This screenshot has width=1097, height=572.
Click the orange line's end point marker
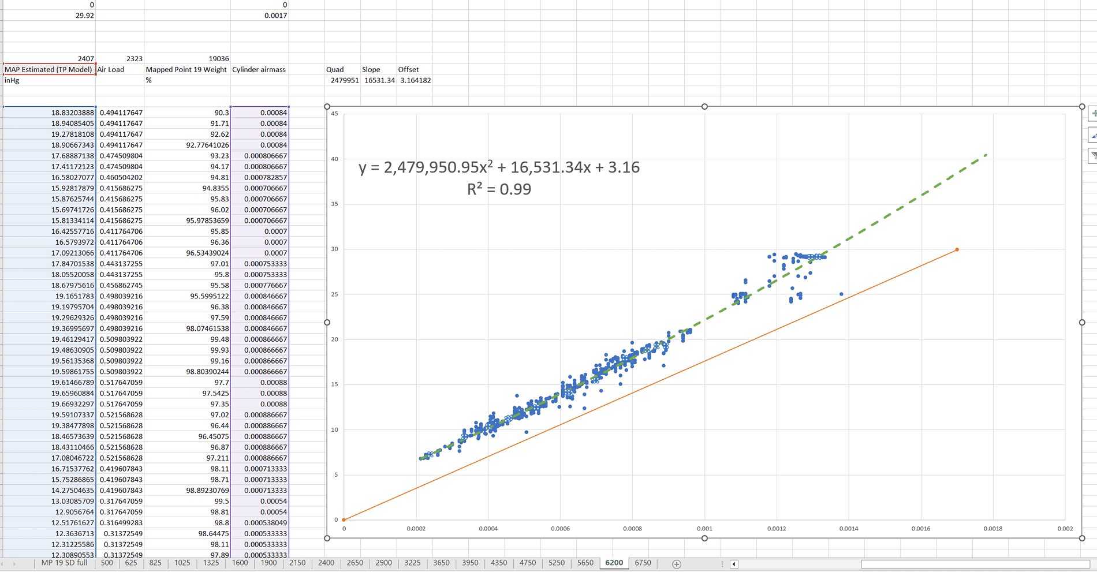(x=957, y=249)
